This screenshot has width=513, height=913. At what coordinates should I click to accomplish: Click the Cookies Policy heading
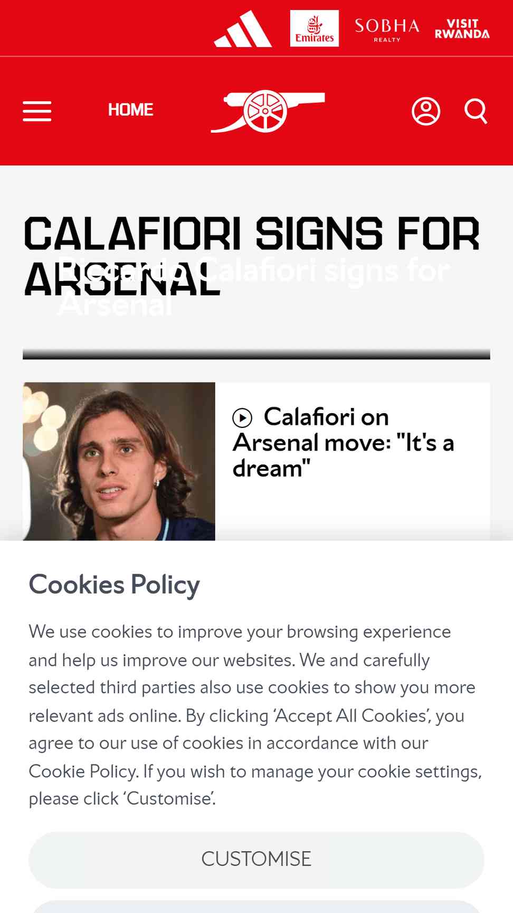click(x=114, y=585)
